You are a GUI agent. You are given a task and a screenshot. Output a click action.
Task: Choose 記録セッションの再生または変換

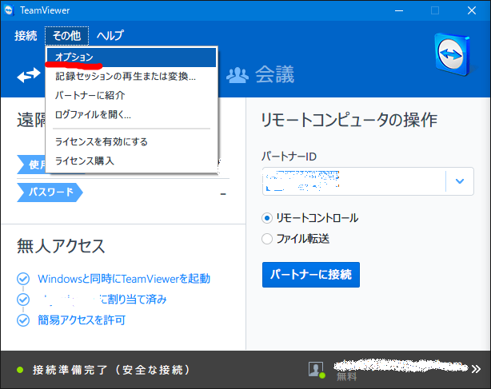point(131,77)
